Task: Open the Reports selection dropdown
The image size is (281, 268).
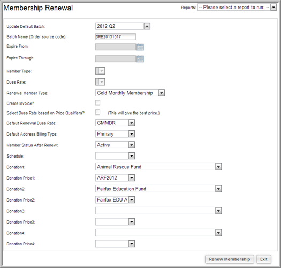Action: pyautogui.click(x=237, y=8)
